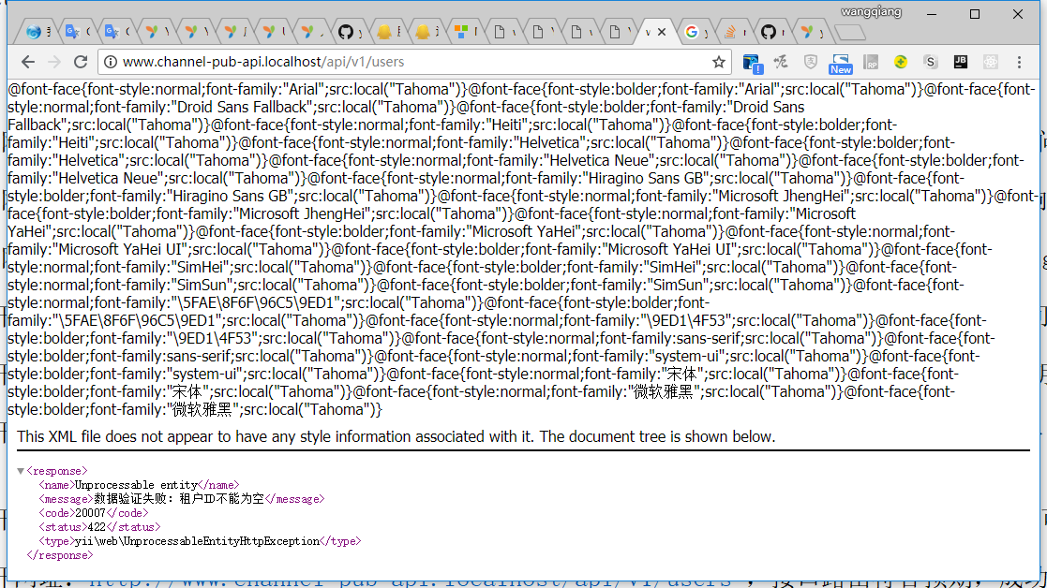Open the yellow-green circular extension icon
1047x588 pixels.
[901, 62]
